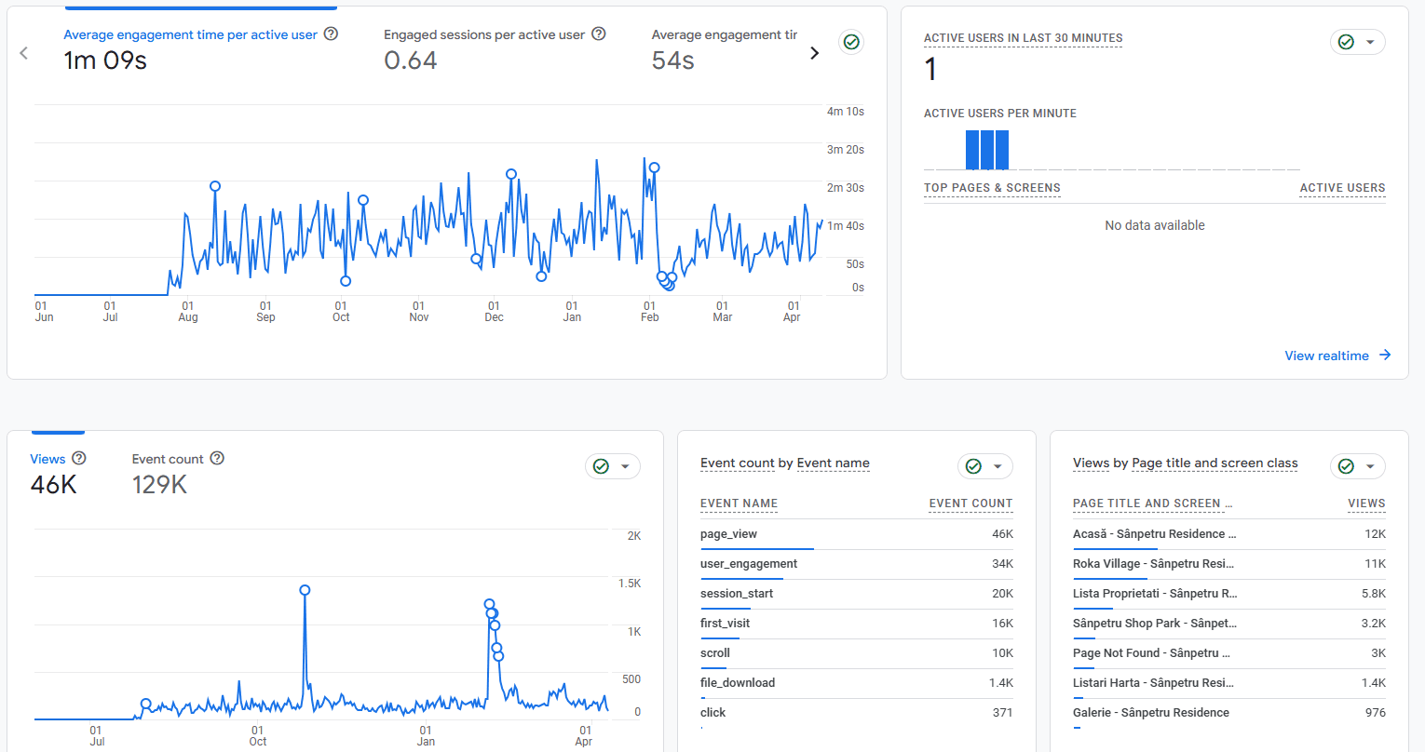
Task: Click the check status icon on the realtime card
Action: click(1346, 42)
